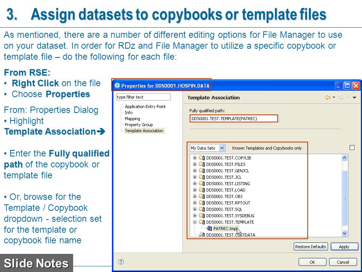
Task: Click the help question mark icon
Action: (121, 261)
